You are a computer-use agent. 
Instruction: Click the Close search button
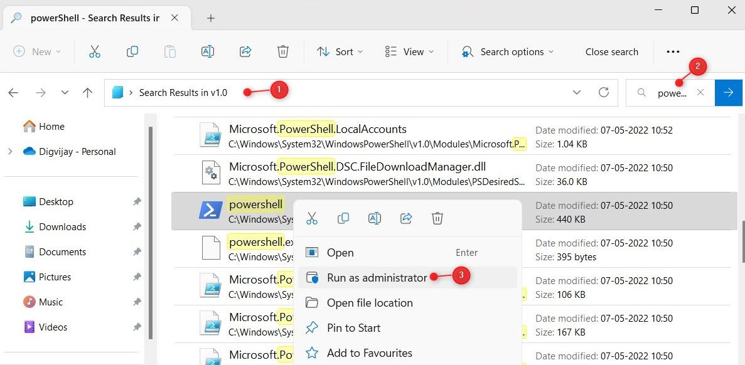[611, 51]
